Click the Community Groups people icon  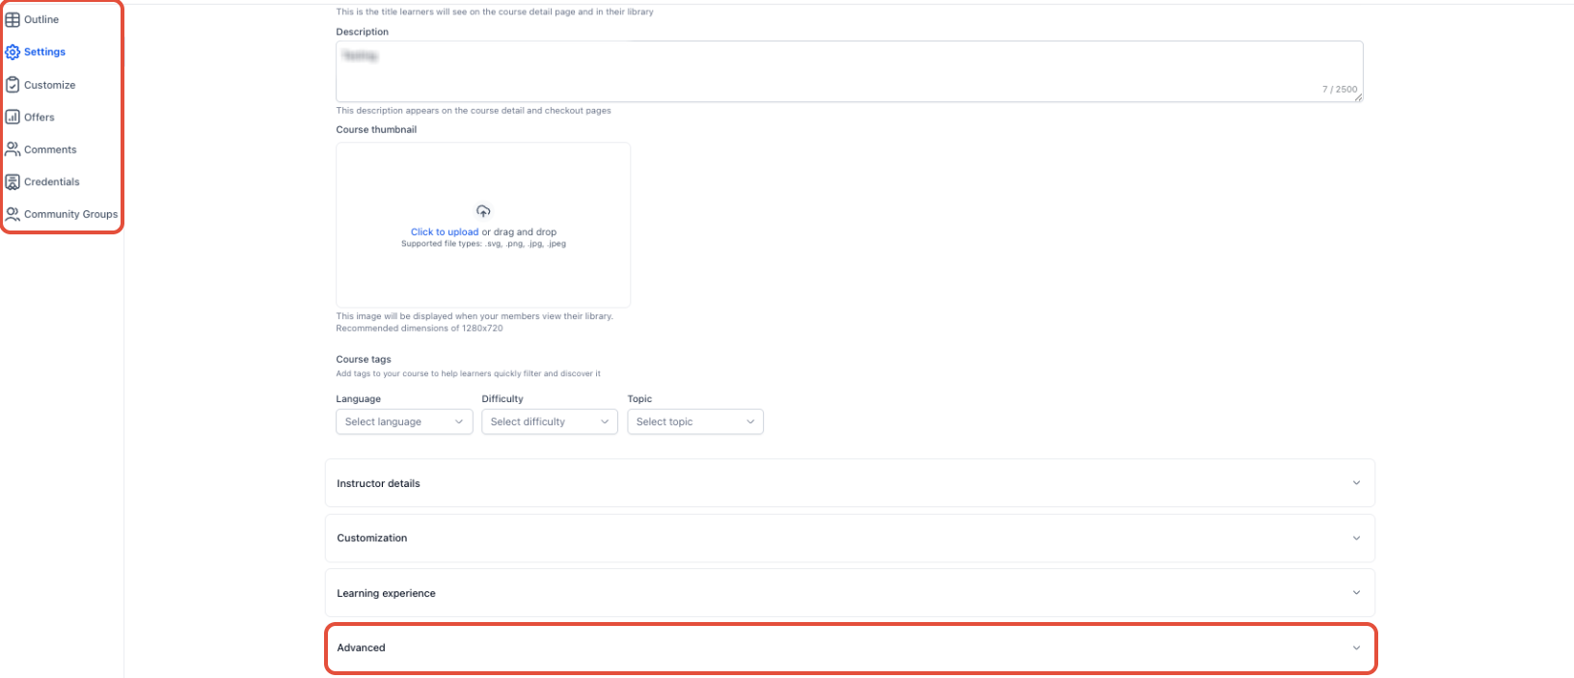click(x=13, y=214)
